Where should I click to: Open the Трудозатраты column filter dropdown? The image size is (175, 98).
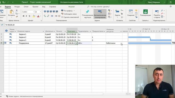coord(90,32)
